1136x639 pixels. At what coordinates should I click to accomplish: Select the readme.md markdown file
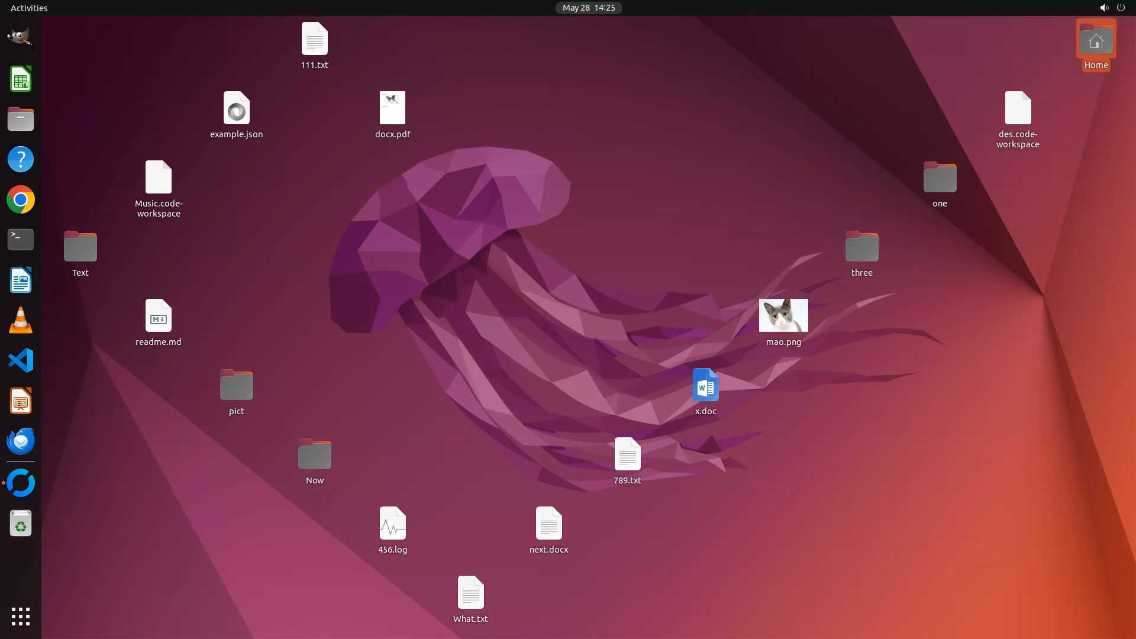[x=158, y=316]
